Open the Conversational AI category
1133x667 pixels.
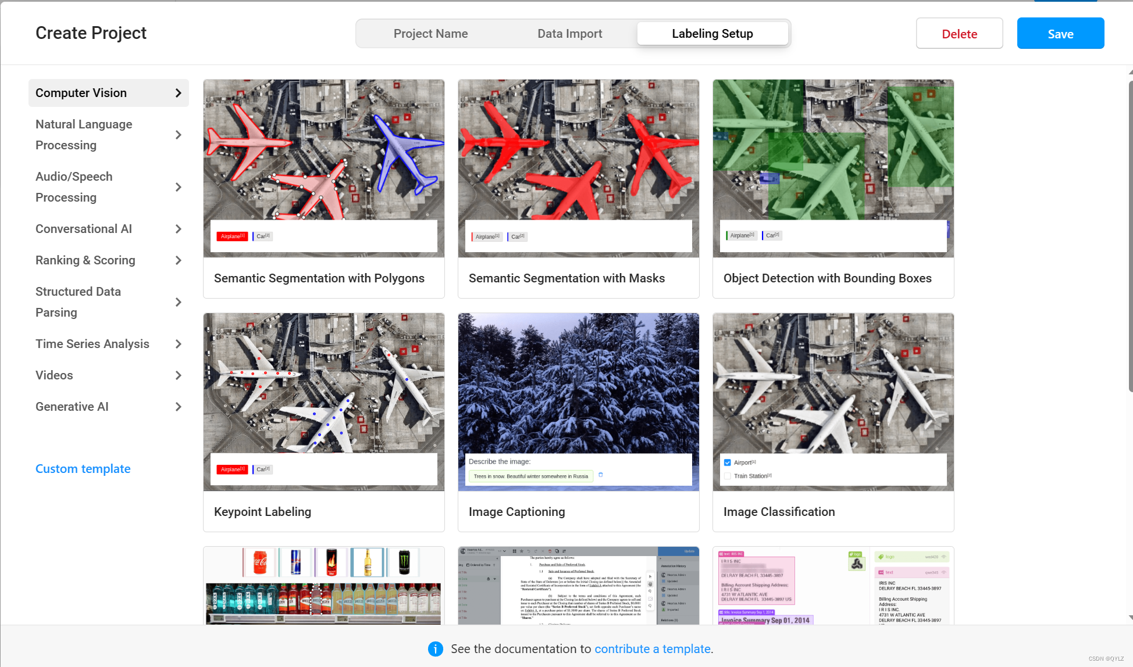109,229
